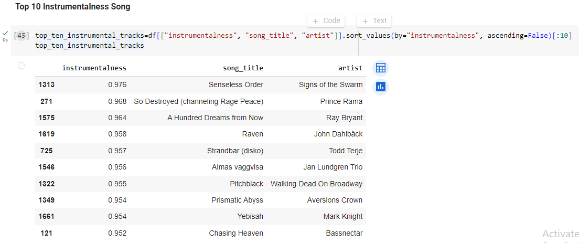The height and width of the screenshot is (243, 579).
Task: Place cursor in the code line editor
Action: pos(303,36)
